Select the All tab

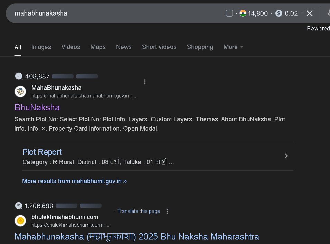click(18, 47)
